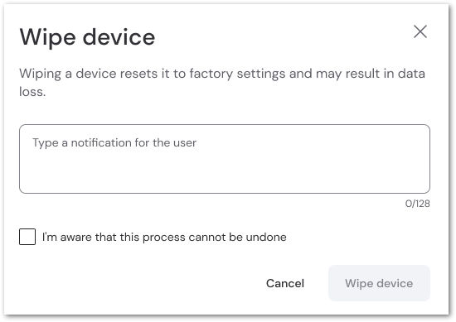Place the cursor in the notification field
The height and width of the screenshot is (322, 456).
(225, 159)
